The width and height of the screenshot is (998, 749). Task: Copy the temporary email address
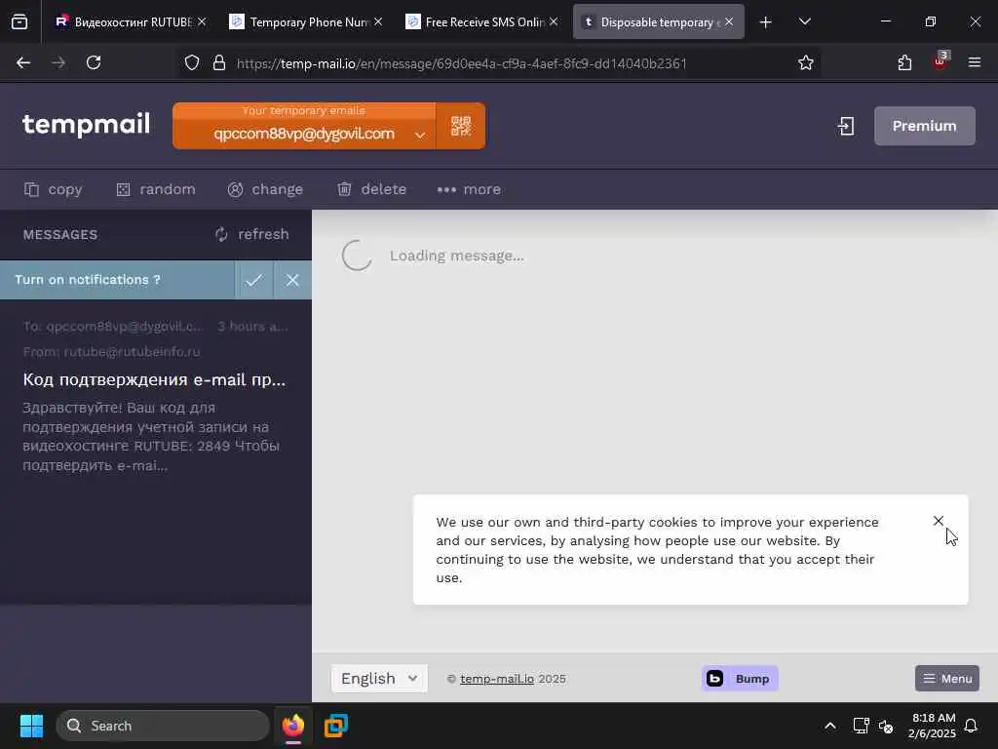[x=54, y=189]
